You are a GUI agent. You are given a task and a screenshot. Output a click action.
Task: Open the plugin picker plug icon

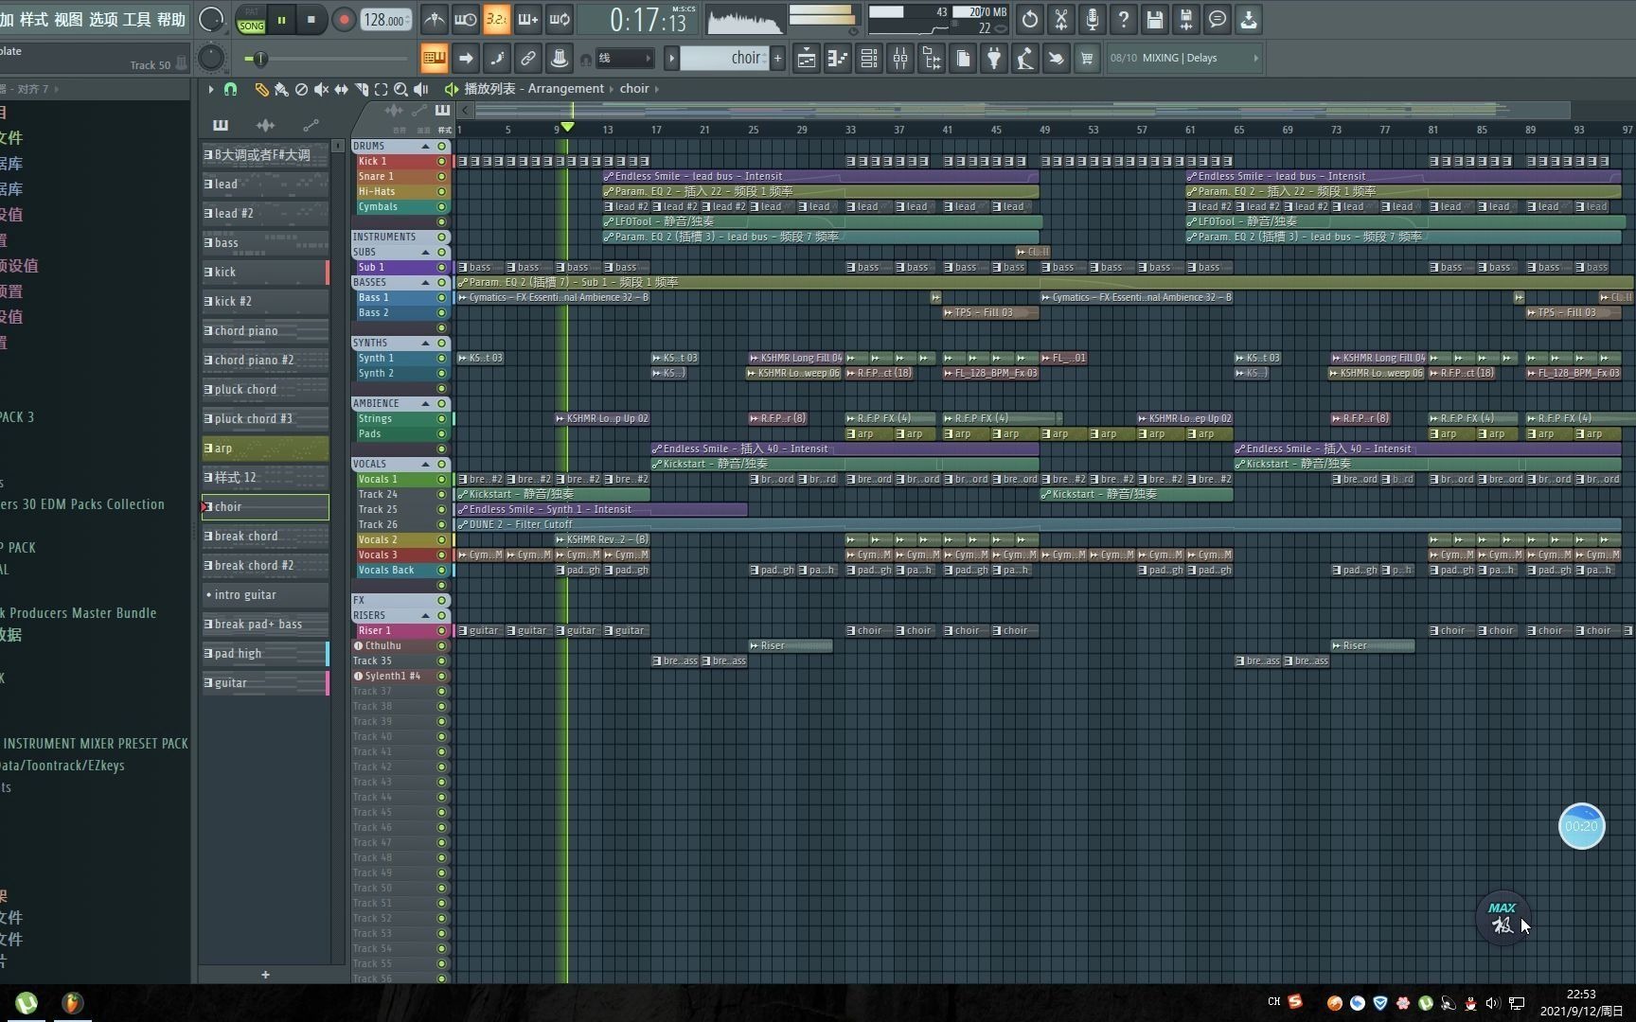click(x=993, y=59)
